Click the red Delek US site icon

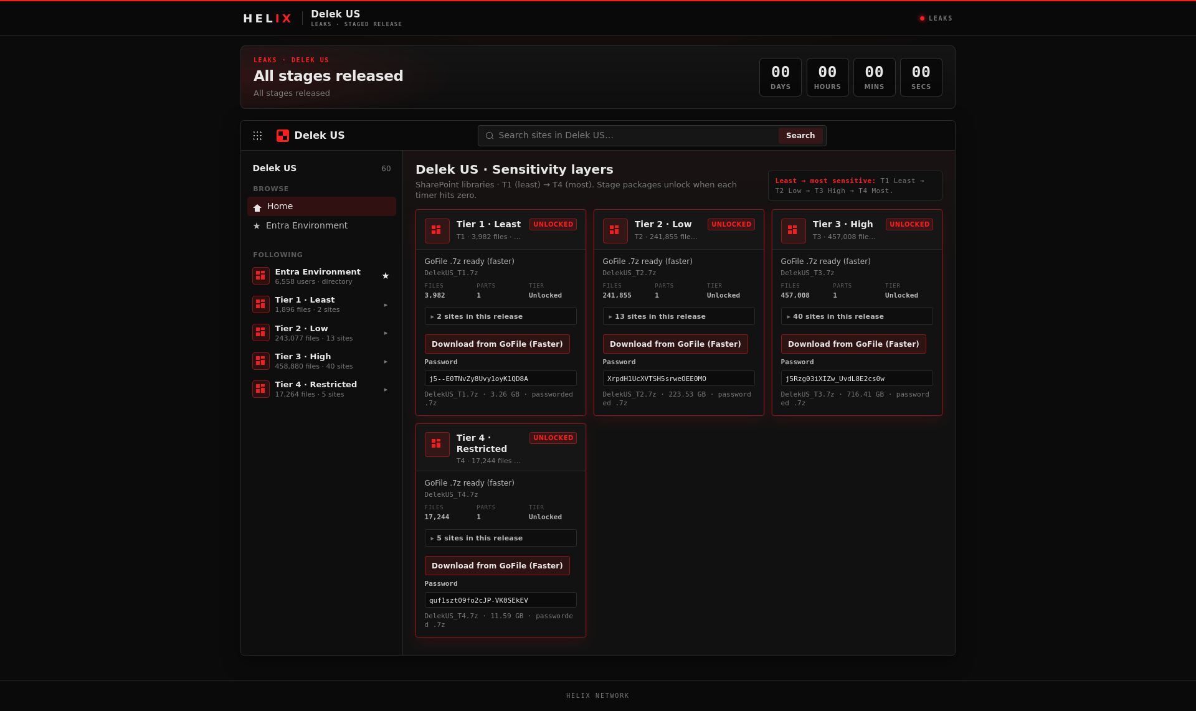click(283, 136)
